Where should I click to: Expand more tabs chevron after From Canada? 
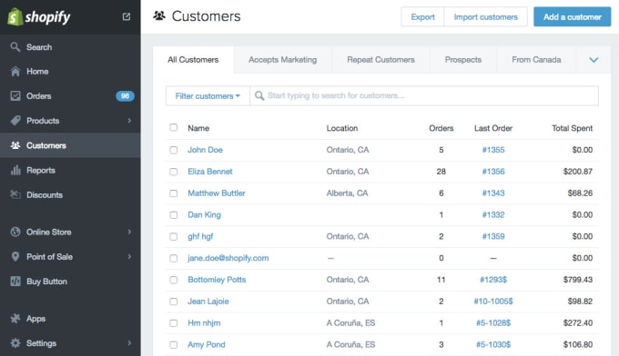point(594,60)
